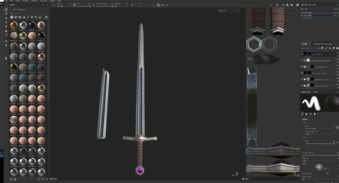Screen dimensions: 339x183
Task: Switch to Texture Set Settings tab
Action: pos(323,44)
